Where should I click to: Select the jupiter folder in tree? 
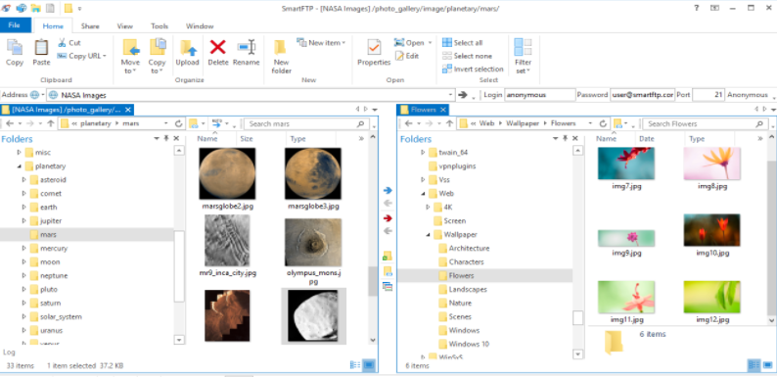(51, 220)
